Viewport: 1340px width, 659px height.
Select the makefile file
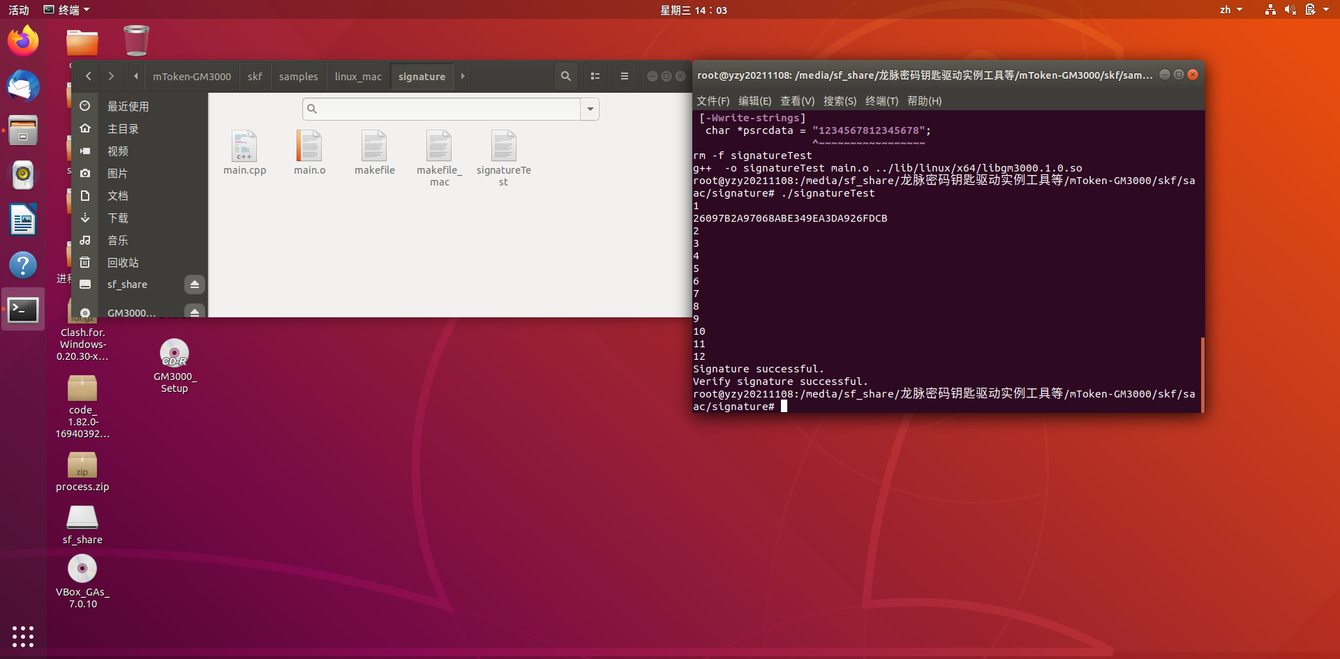pyautogui.click(x=374, y=153)
